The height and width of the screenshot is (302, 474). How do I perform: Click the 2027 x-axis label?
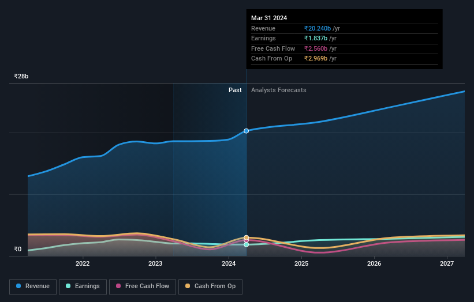pos(447,264)
